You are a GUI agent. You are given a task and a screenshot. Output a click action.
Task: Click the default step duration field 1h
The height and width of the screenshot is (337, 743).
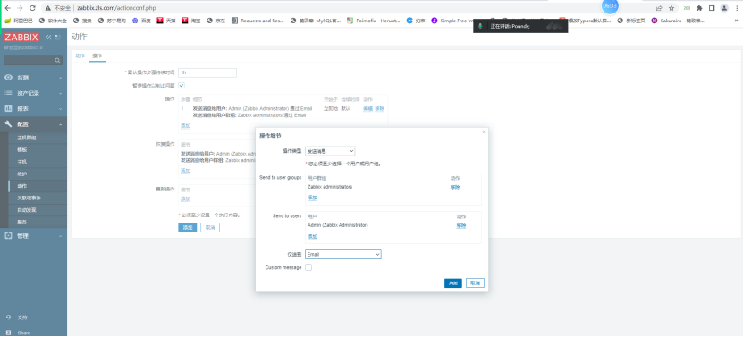(x=207, y=72)
